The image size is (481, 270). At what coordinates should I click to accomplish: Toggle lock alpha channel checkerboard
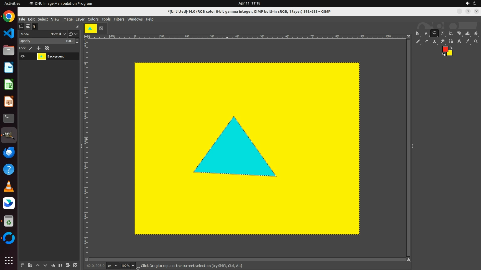click(x=47, y=48)
